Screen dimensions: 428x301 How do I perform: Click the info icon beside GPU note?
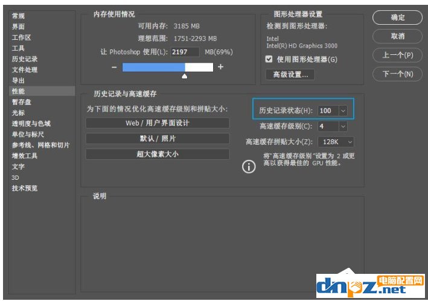coord(249,166)
